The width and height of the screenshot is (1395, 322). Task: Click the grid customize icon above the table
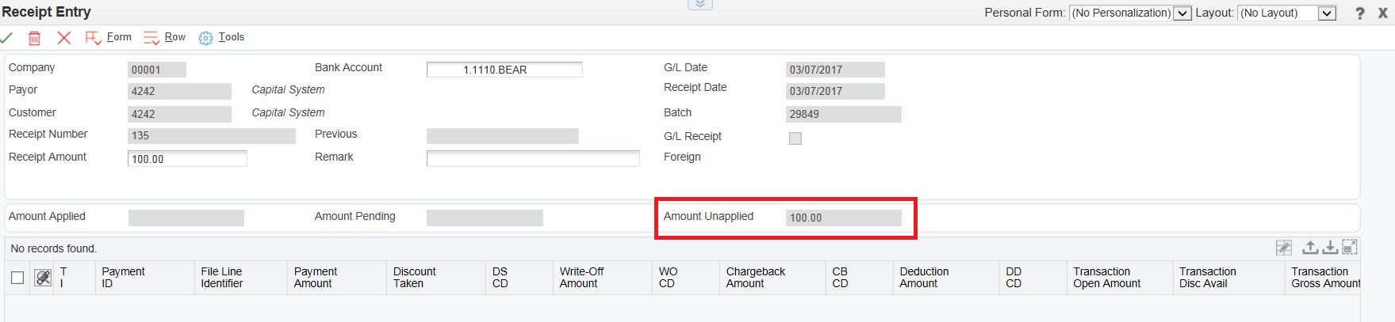point(1284,248)
